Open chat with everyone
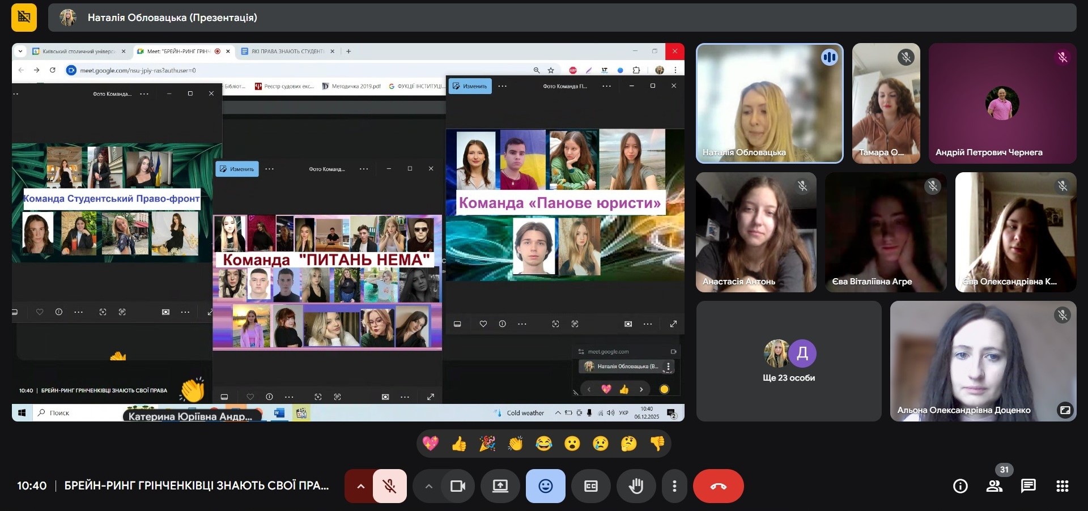 tap(1028, 486)
